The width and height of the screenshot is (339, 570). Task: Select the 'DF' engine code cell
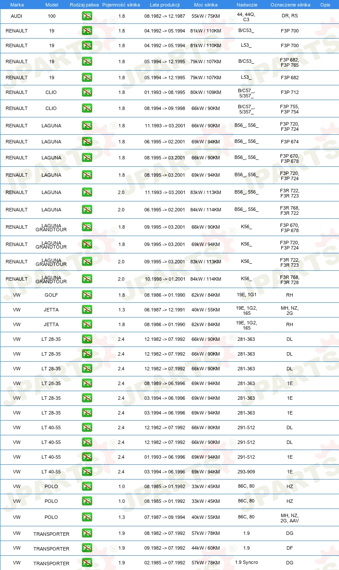click(290, 548)
